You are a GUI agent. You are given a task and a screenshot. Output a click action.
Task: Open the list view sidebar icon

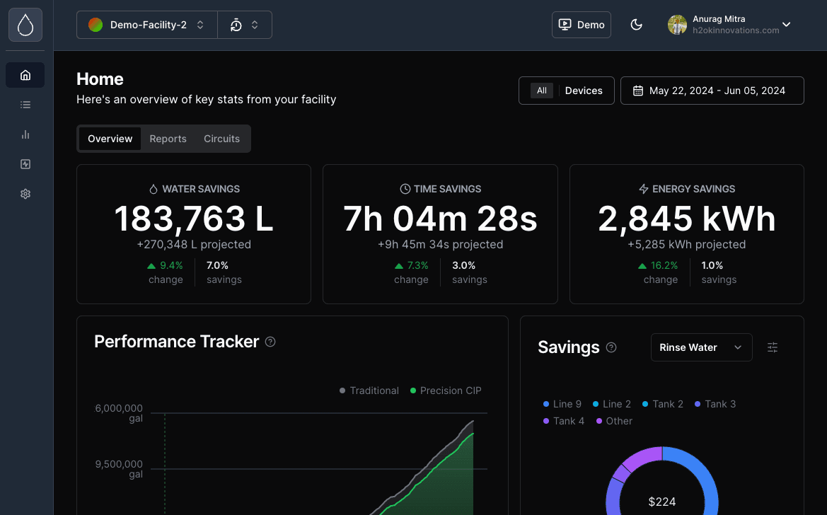pyautogui.click(x=25, y=105)
